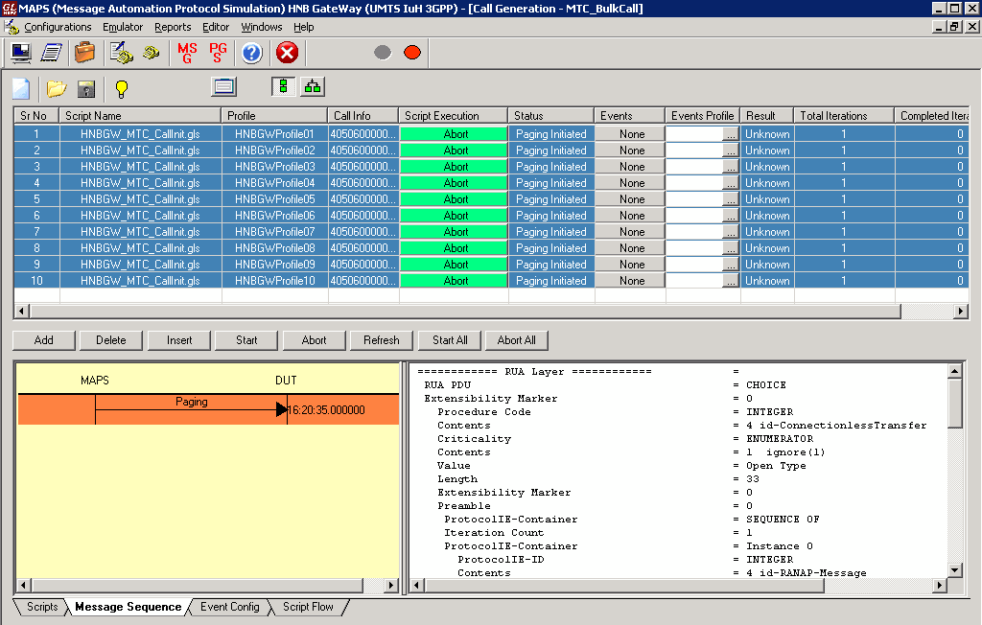
Task: Open the profile editor notebook icon
Action: pyautogui.click(x=52, y=53)
